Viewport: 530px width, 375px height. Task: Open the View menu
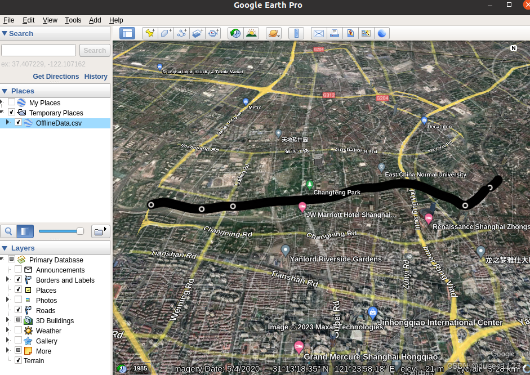pos(50,20)
